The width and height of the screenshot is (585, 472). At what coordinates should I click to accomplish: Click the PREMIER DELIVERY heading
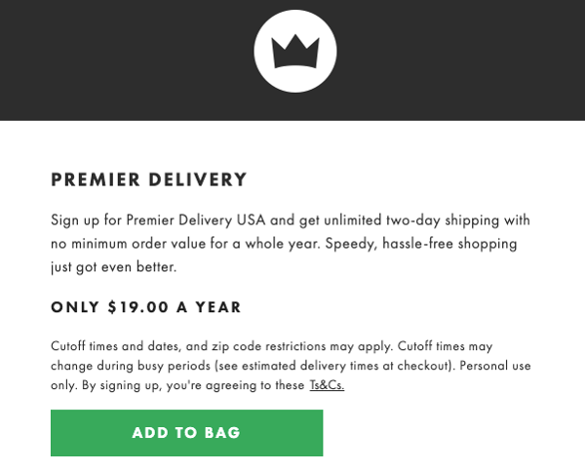coord(149,179)
